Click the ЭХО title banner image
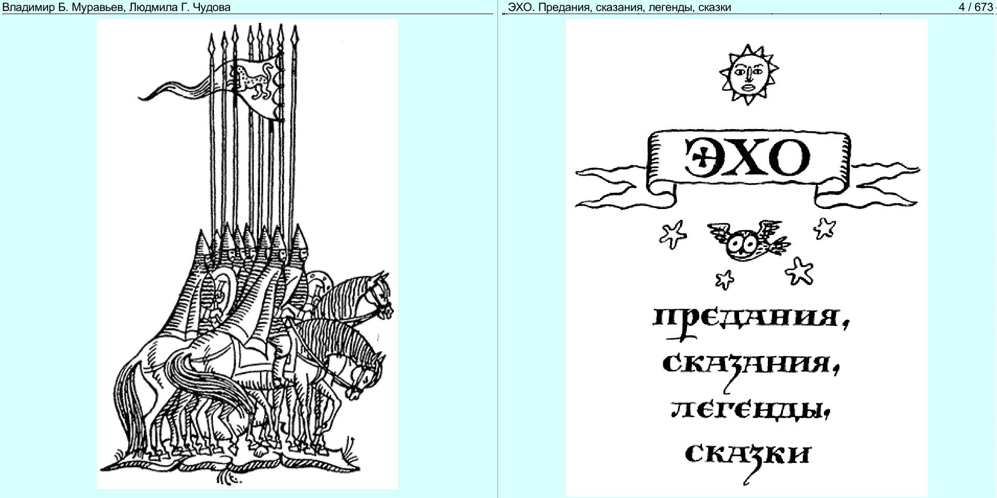This screenshot has width=997, height=498. point(748,170)
